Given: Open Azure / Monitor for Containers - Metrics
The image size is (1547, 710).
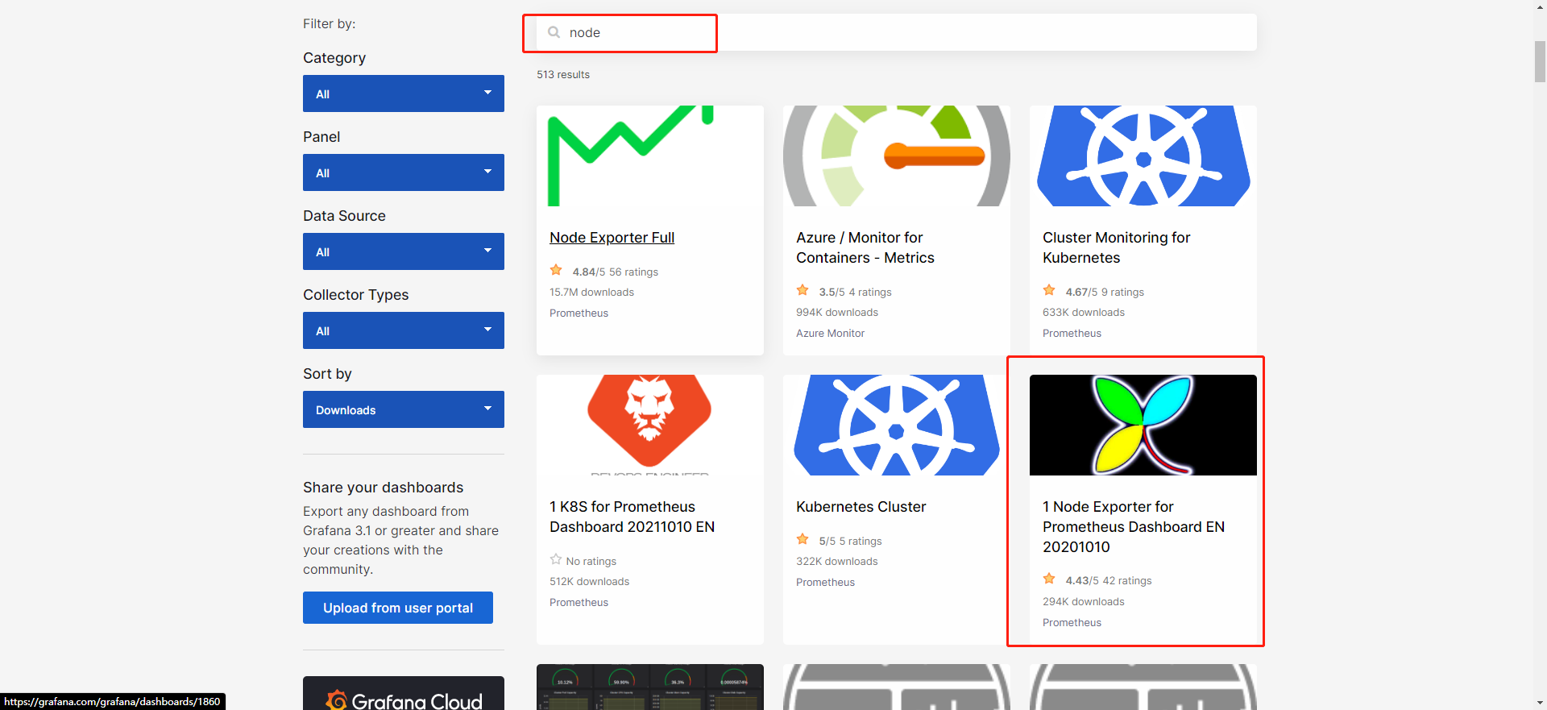Looking at the screenshot, I should [865, 247].
